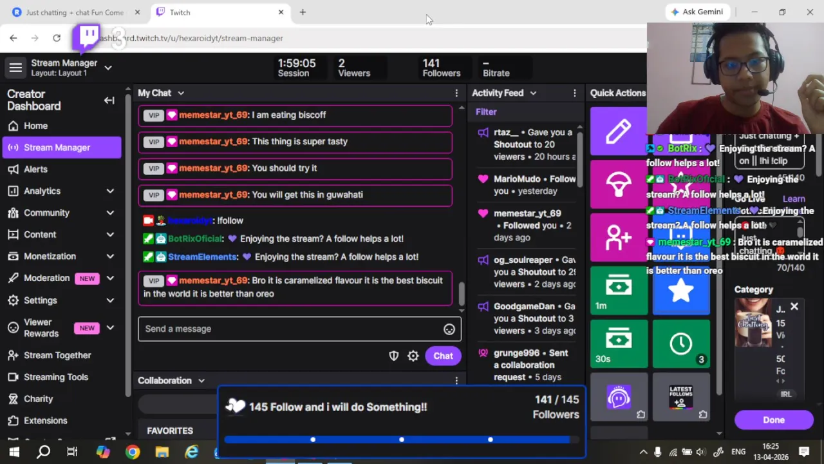The height and width of the screenshot is (464, 824).
Task: Click the Raid Channel parachute action
Action: pyautogui.click(x=619, y=184)
